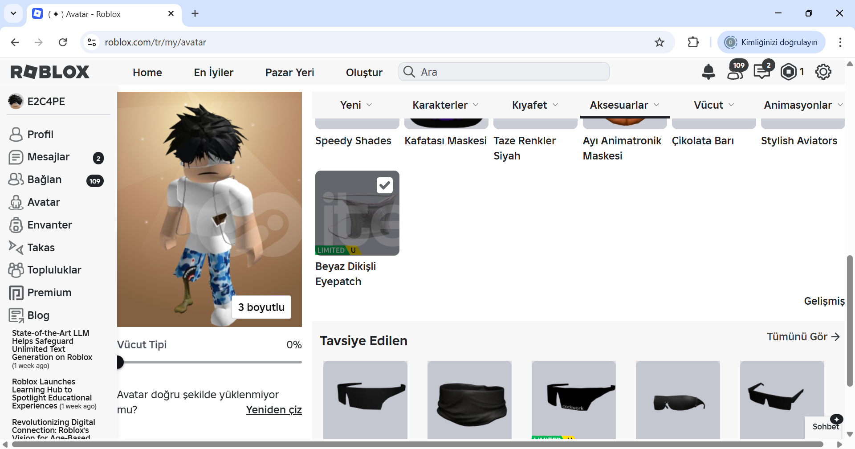The image size is (855, 449).
Task: Select the first recommended black sunglasses thumbnail
Action: click(365, 400)
